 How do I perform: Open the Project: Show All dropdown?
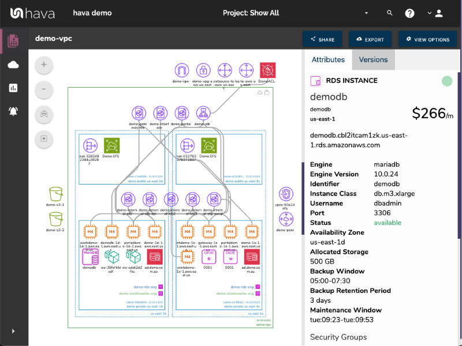251,13
